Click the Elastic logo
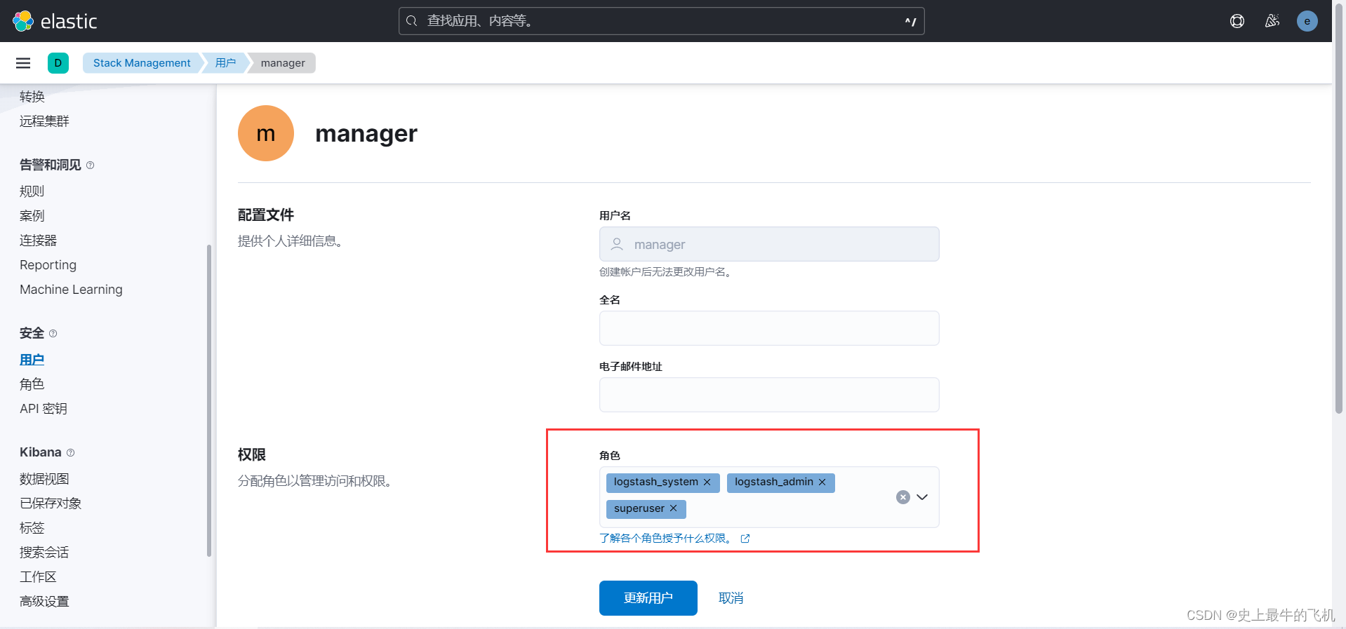The height and width of the screenshot is (629, 1346). tap(55, 21)
